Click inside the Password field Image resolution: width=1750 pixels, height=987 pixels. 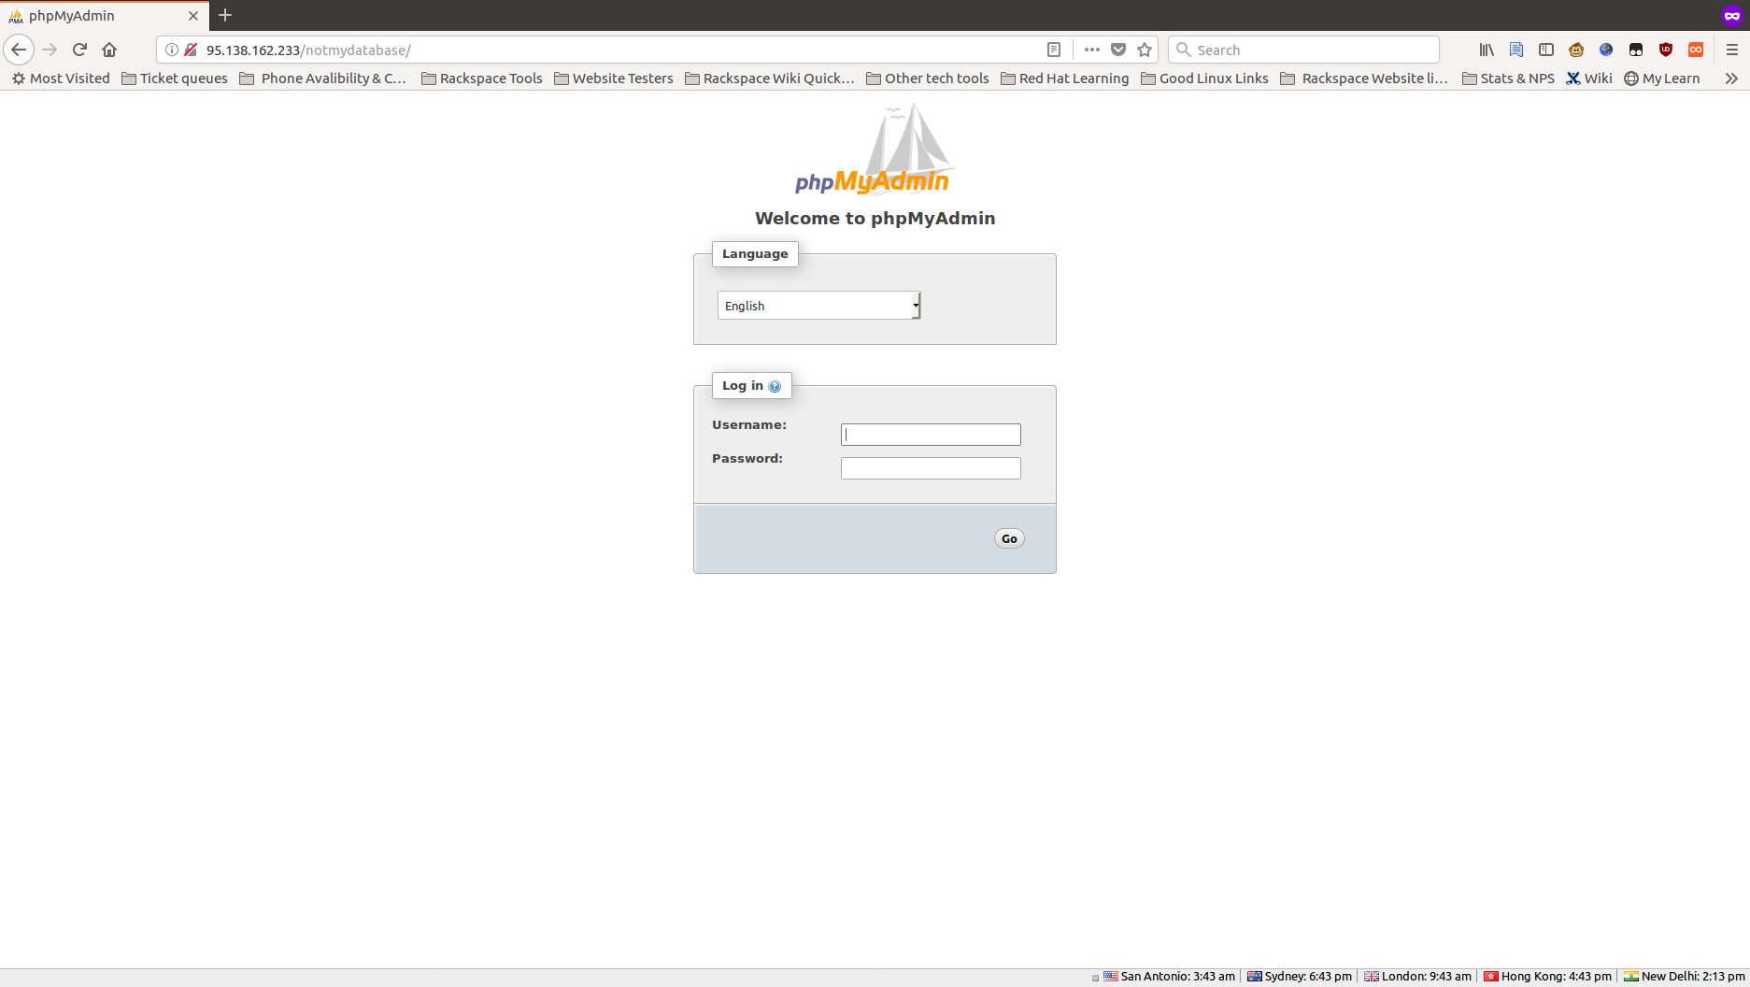click(930, 467)
